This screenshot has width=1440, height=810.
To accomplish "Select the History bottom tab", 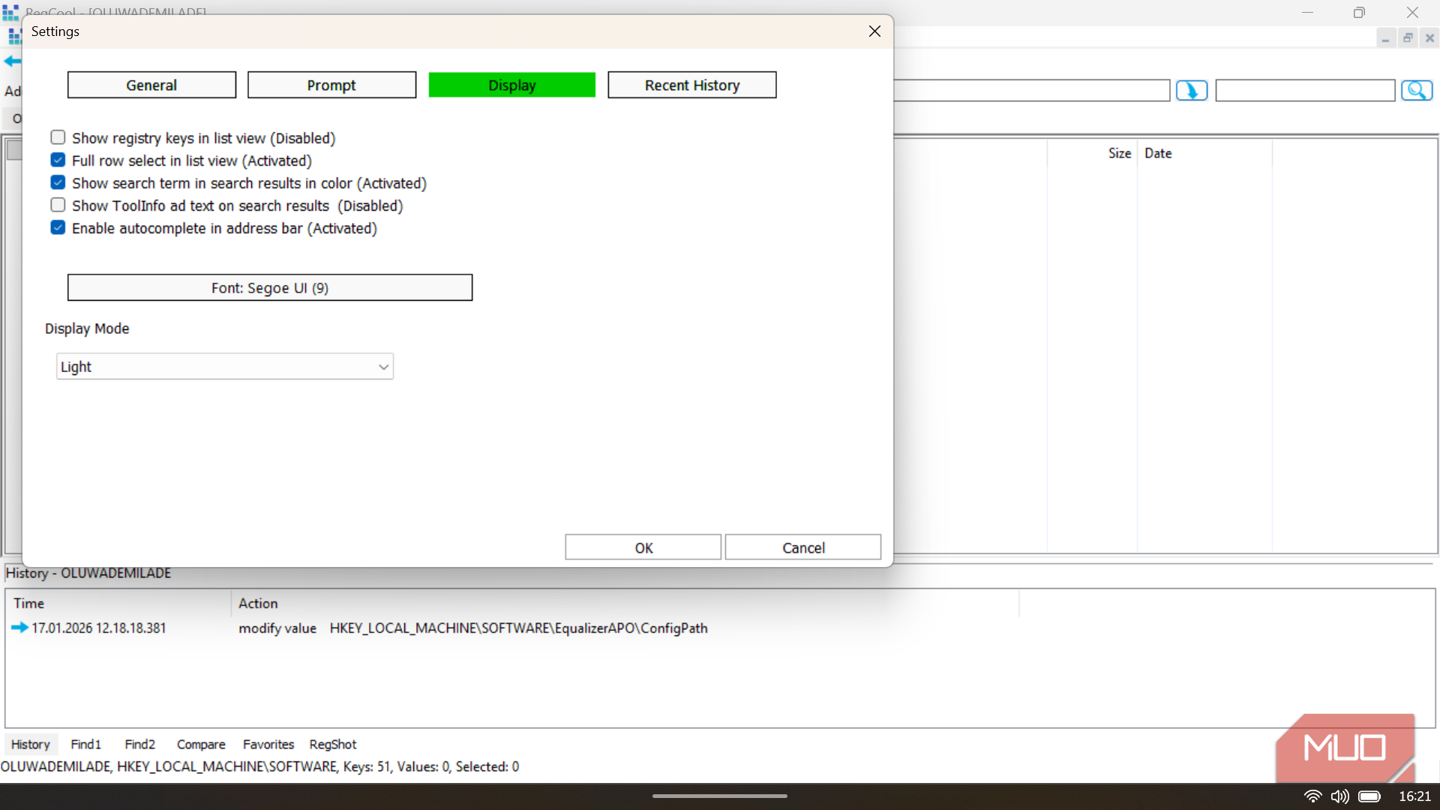I will 31,744.
